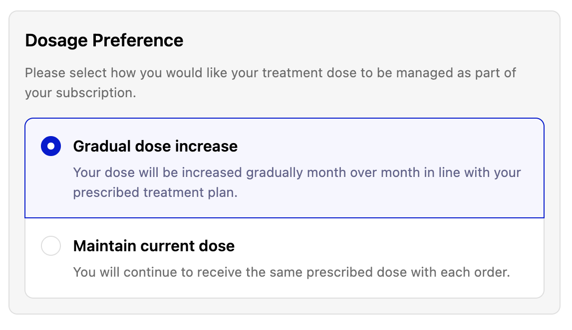572x330 pixels.
Task: Click the word "Dosage" in the heading
Action: click(55, 40)
